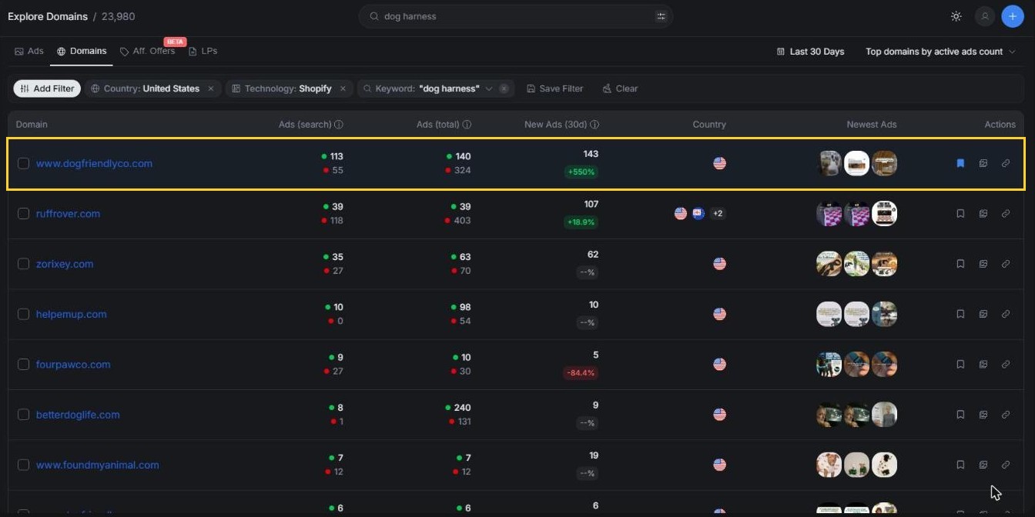
Task: Tick the ruffrover.com row checkbox
Action: (23, 214)
